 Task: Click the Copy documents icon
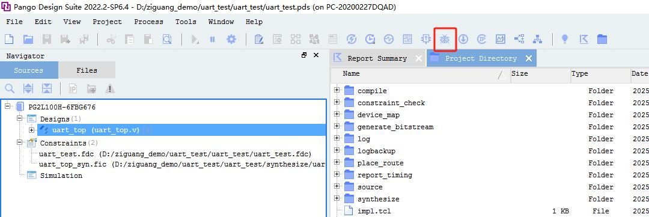(x=130, y=39)
